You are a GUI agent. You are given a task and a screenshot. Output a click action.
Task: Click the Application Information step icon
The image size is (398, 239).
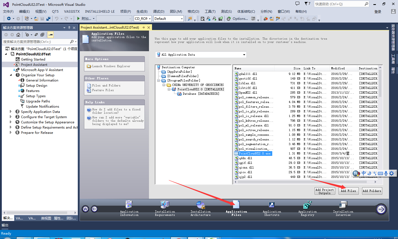pyautogui.click(x=129, y=205)
